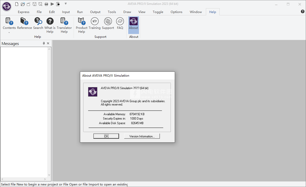Close the Messages panel

(x=48, y=43)
